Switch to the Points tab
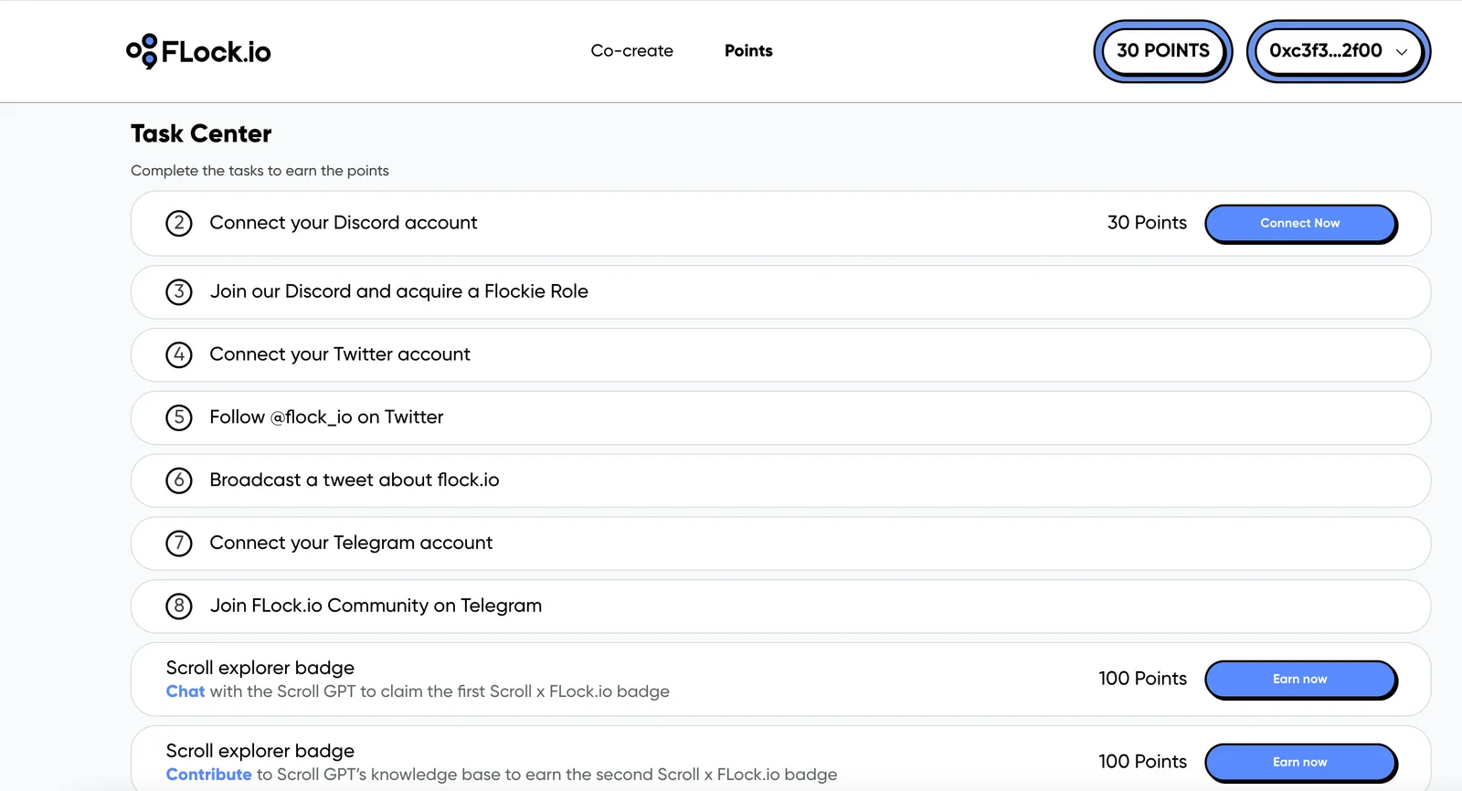 [748, 51]
